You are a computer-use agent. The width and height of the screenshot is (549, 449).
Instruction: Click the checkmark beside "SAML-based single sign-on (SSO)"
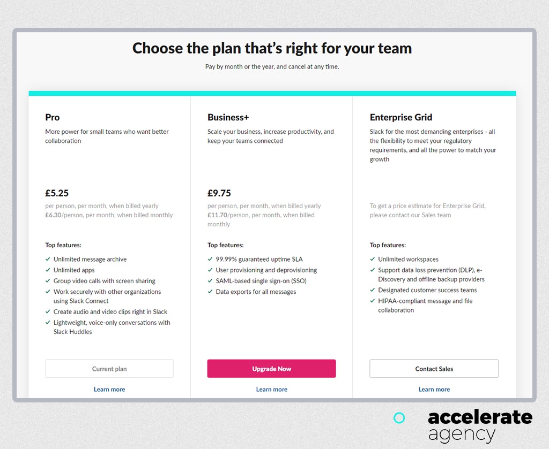point(210,281)
